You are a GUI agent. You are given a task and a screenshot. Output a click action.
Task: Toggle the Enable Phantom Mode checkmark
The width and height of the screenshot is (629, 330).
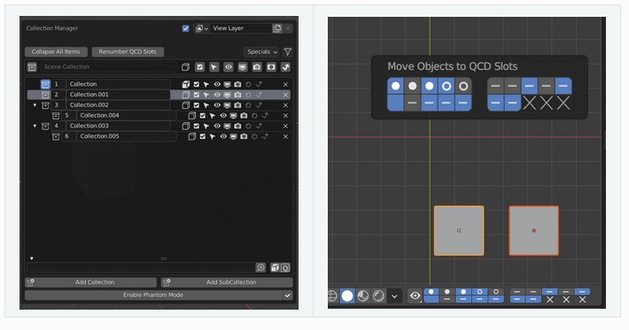[287, 295]
